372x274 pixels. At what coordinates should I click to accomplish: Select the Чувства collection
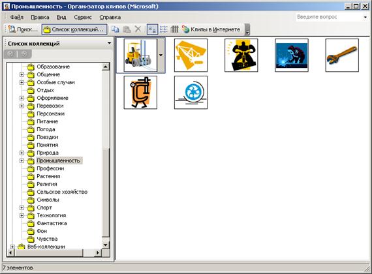pos(47,239)
